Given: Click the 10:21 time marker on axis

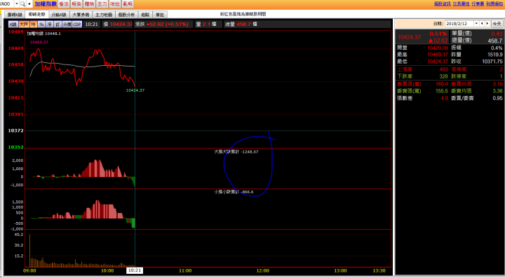Looking at the screenshot, I should (x=135, y=270).
